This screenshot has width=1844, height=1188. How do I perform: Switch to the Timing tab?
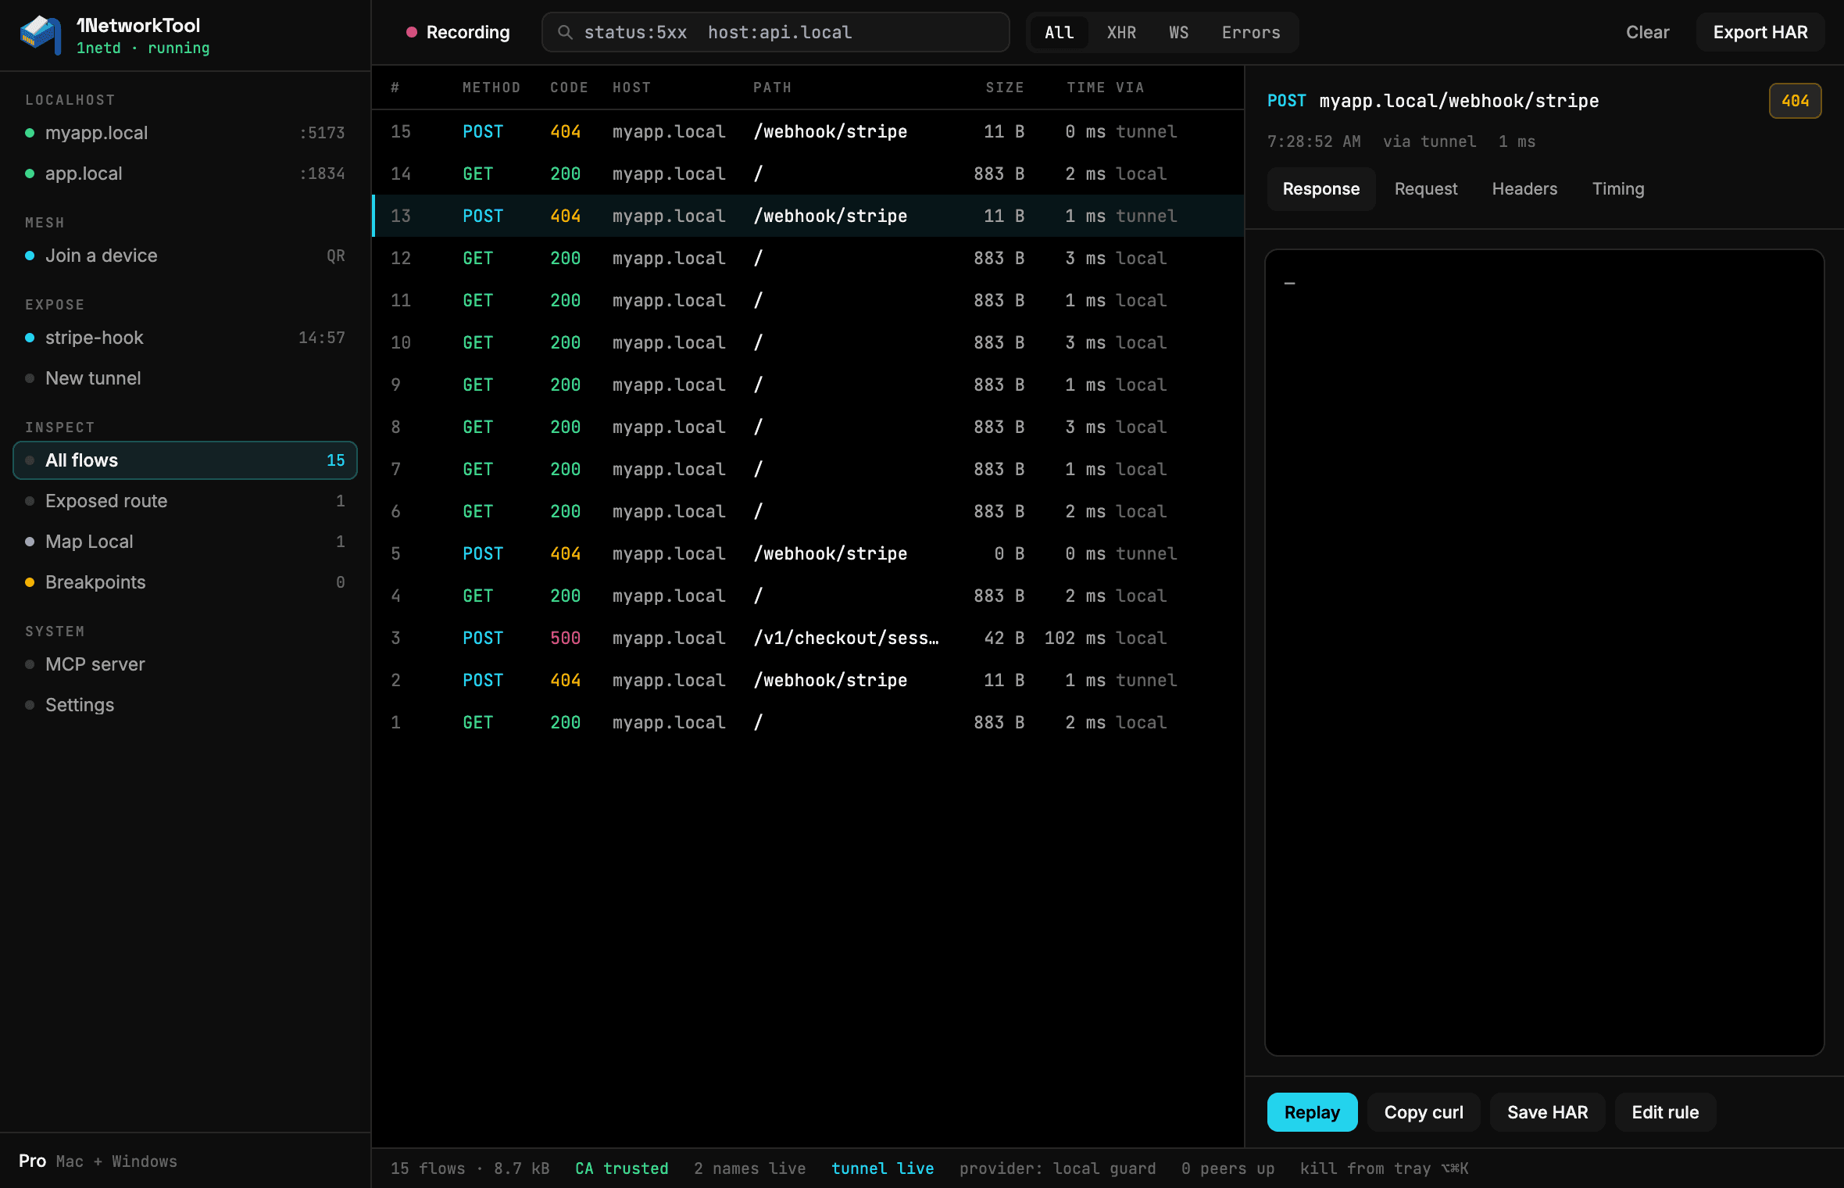click(1618, 189)
